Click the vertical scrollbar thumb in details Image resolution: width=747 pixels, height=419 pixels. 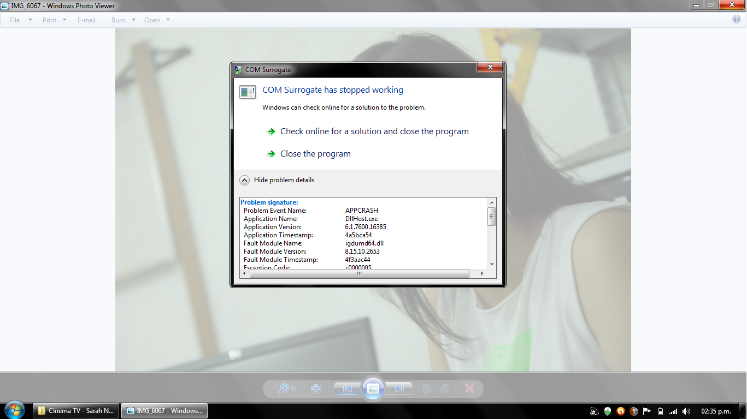point(492,216)
